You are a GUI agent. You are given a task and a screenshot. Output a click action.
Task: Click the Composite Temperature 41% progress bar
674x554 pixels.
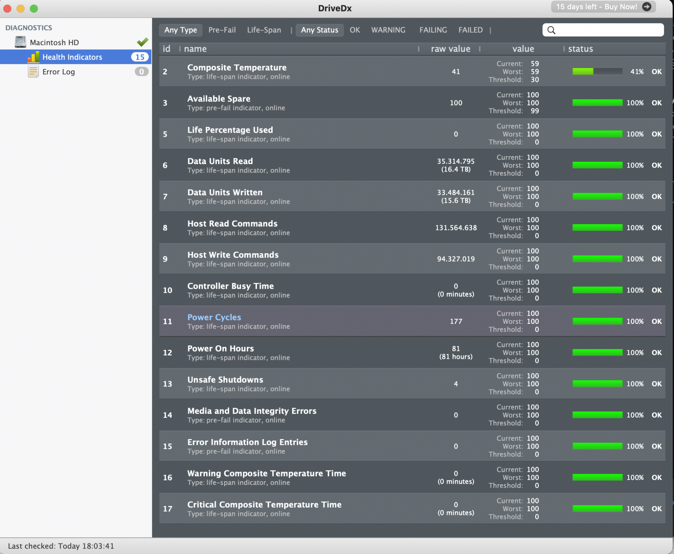(x=597, y=71)
